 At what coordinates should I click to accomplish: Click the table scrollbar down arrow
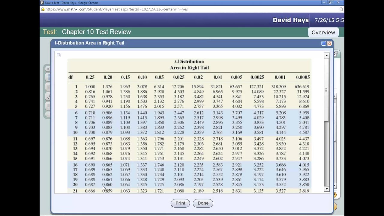327,189
